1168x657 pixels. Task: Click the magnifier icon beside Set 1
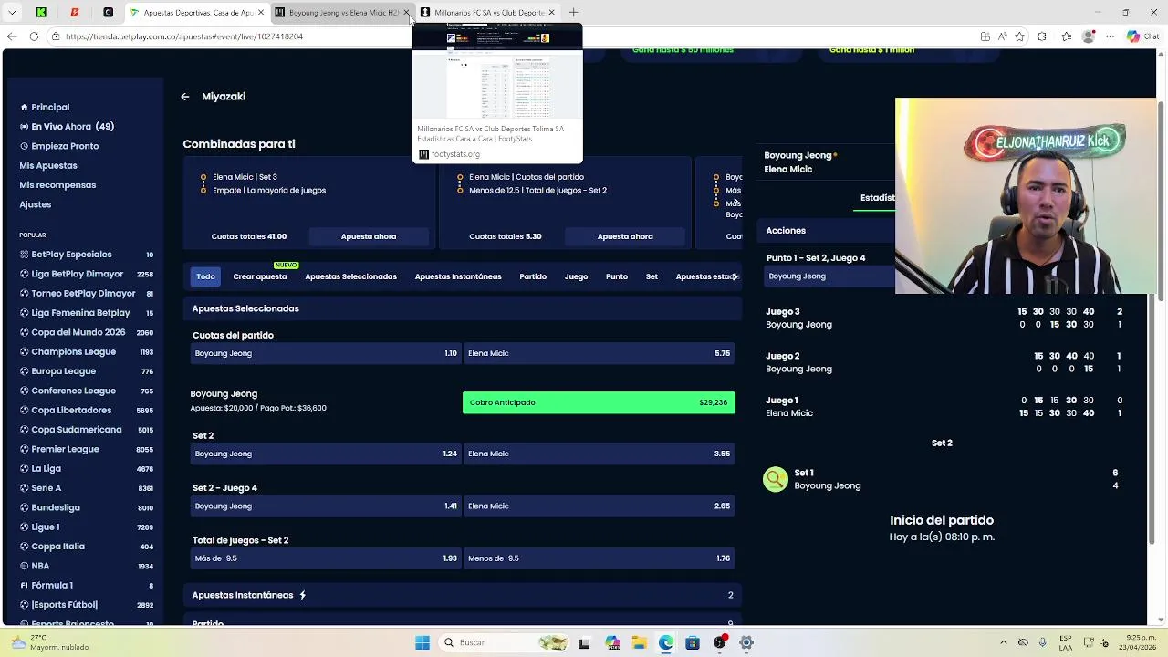(x=776, y=479)
